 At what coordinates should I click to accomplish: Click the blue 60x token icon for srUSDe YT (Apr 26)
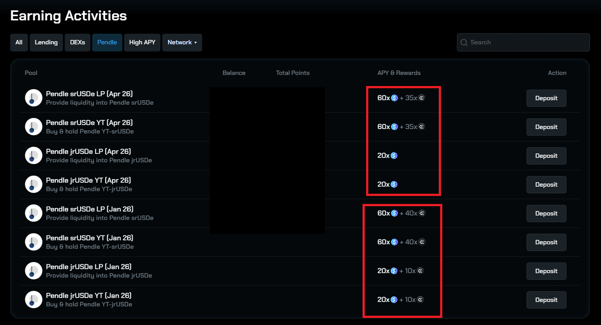click(x=394, y=127)
